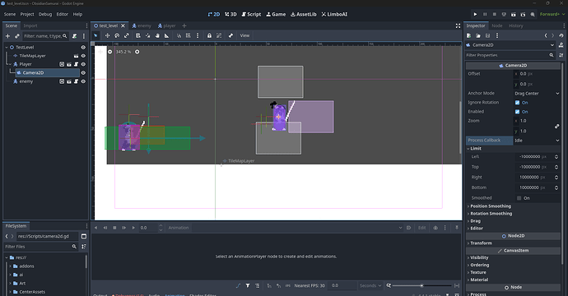568x296 pixels.
Task: Select the Rotate mode tool
Action: [x=117, y=35]
